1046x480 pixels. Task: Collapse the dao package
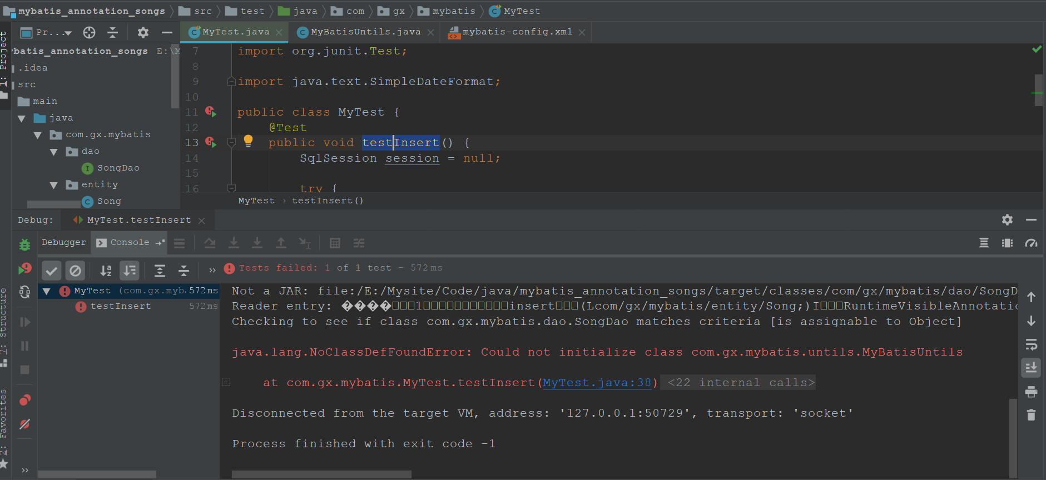point(53,152)
